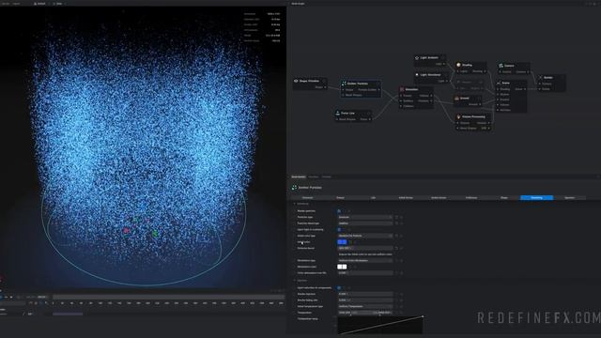The image size is (601, 338).
Task: Click the Volume node icon
Action: click(x=456, y=99)
